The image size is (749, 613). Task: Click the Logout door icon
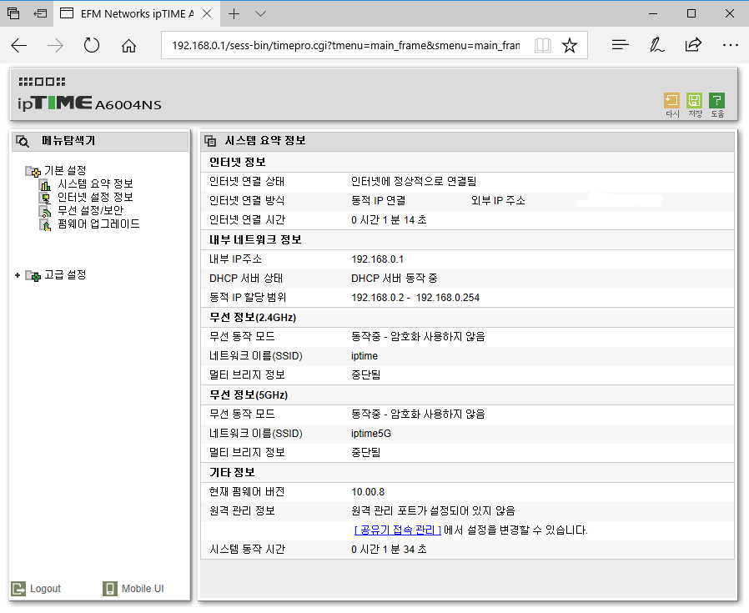[x=18, y=589]
